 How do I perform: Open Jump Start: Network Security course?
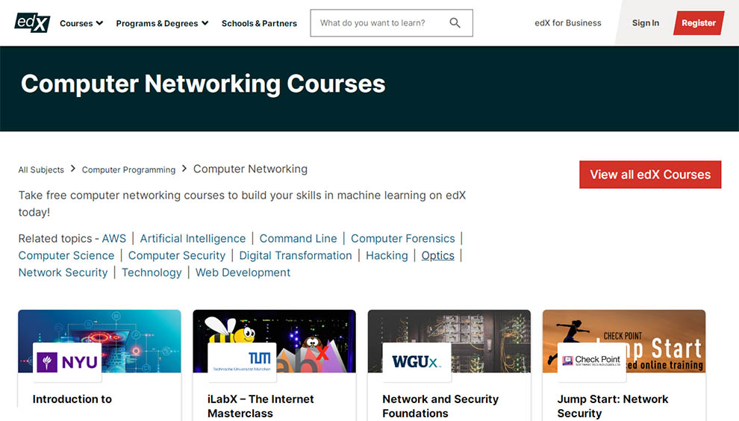coord(613,406)
